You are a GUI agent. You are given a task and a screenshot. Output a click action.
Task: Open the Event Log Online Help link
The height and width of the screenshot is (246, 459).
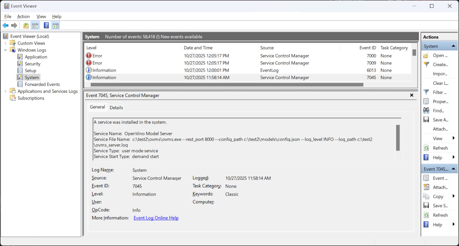click(x=156, y=218)
